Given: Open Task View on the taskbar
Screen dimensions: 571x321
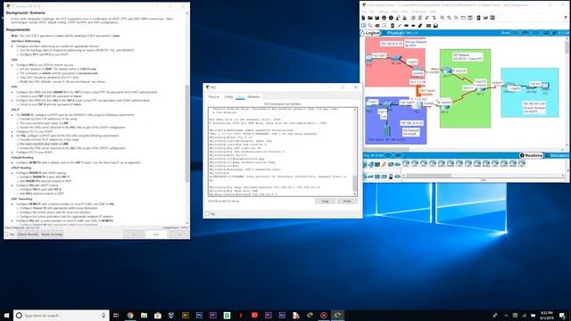Looking at the screenshot, I should [116, 315].
